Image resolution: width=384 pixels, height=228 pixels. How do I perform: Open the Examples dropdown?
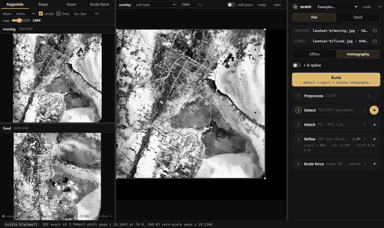[336, 7]
